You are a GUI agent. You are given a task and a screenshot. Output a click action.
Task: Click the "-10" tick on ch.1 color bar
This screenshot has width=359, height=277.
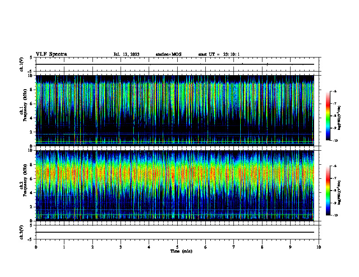tap(335, 141)
